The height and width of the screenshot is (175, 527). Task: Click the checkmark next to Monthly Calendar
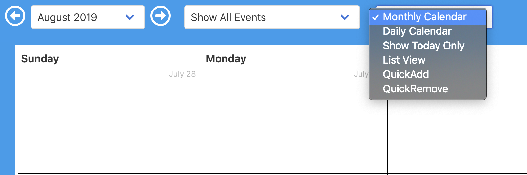376,17
